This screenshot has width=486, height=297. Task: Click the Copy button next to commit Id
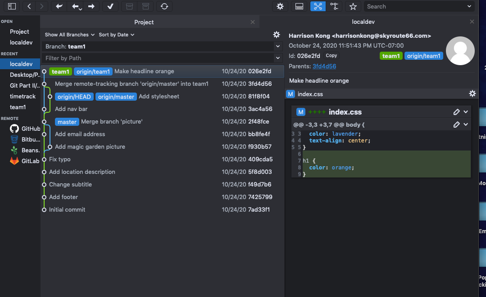[332, 56]
